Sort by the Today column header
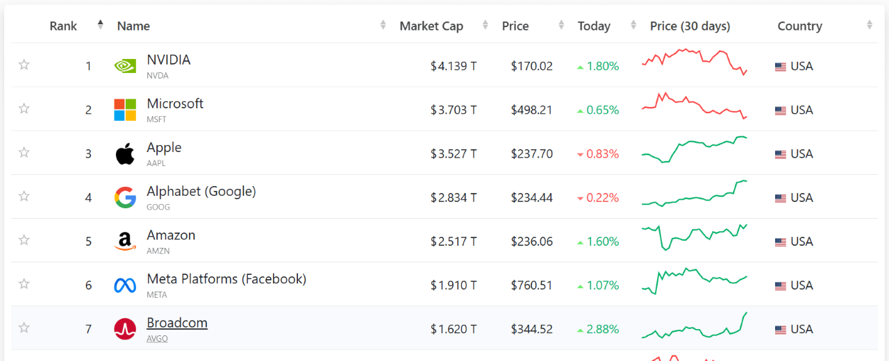Screen dimensions: 889x361 click(x=594, y=26)
